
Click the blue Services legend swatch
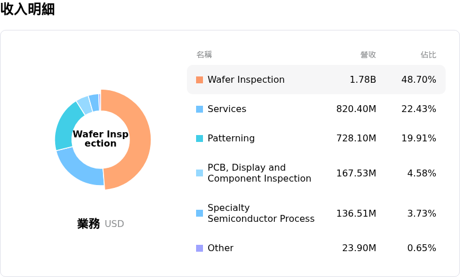coord(200,109)
